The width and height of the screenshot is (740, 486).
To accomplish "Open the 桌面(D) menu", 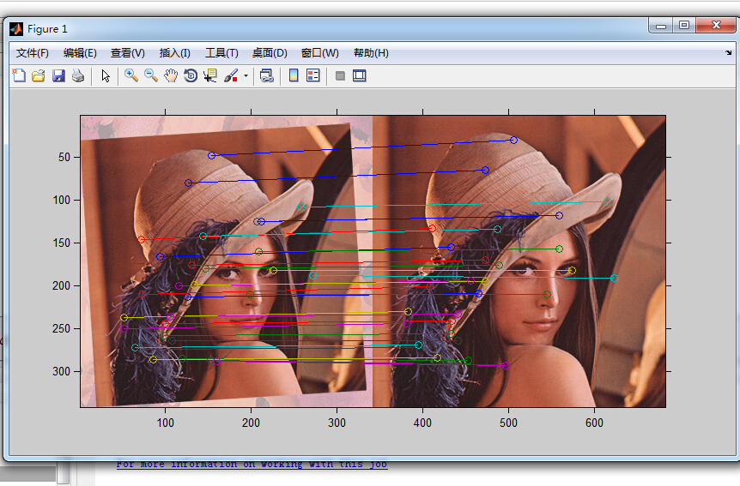I will 270,53.
